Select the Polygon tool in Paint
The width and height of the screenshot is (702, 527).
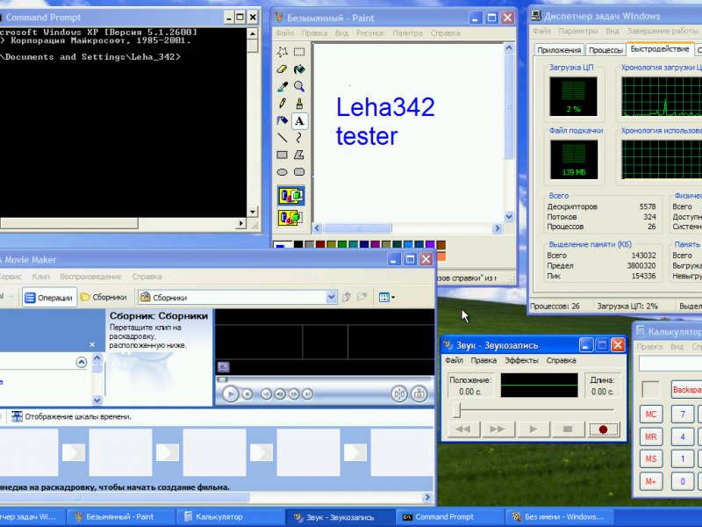click(299, 155)
